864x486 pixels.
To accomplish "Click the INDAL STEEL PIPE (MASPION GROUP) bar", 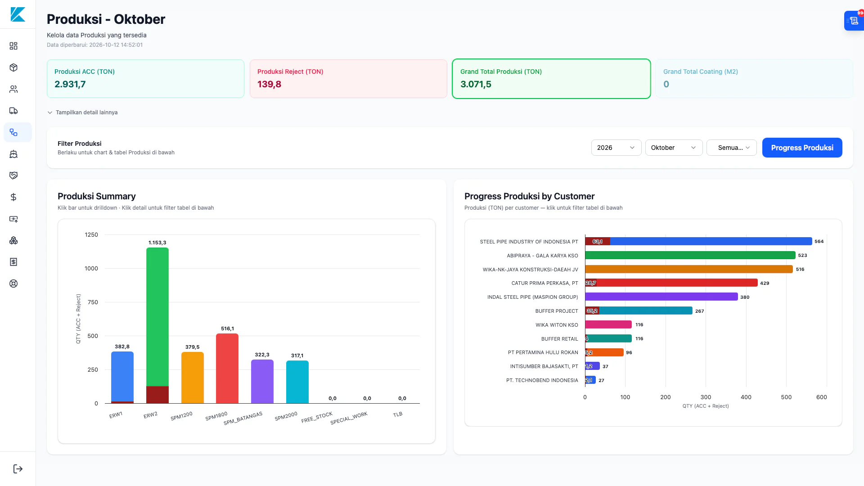I will click(661, 297).
